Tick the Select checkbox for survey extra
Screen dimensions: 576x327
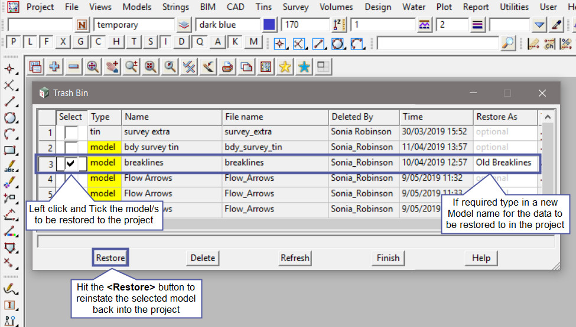[x=71, y=132]
